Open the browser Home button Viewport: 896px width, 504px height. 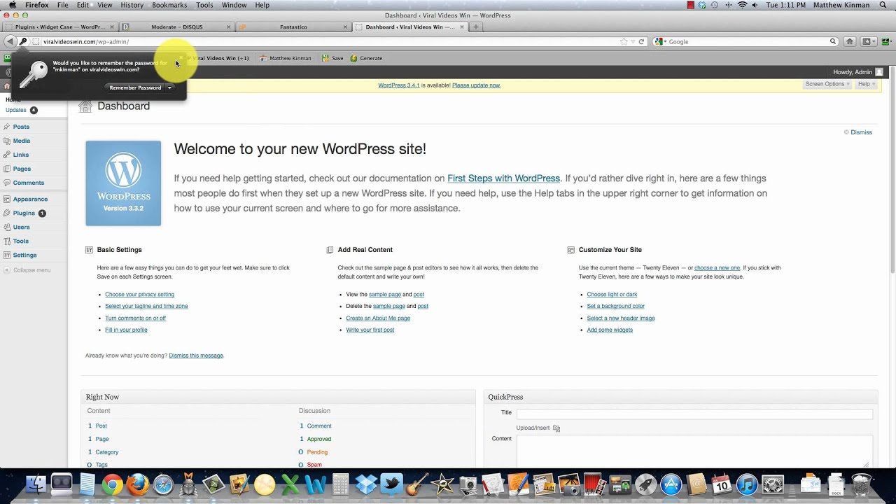(x=850, y=41)
